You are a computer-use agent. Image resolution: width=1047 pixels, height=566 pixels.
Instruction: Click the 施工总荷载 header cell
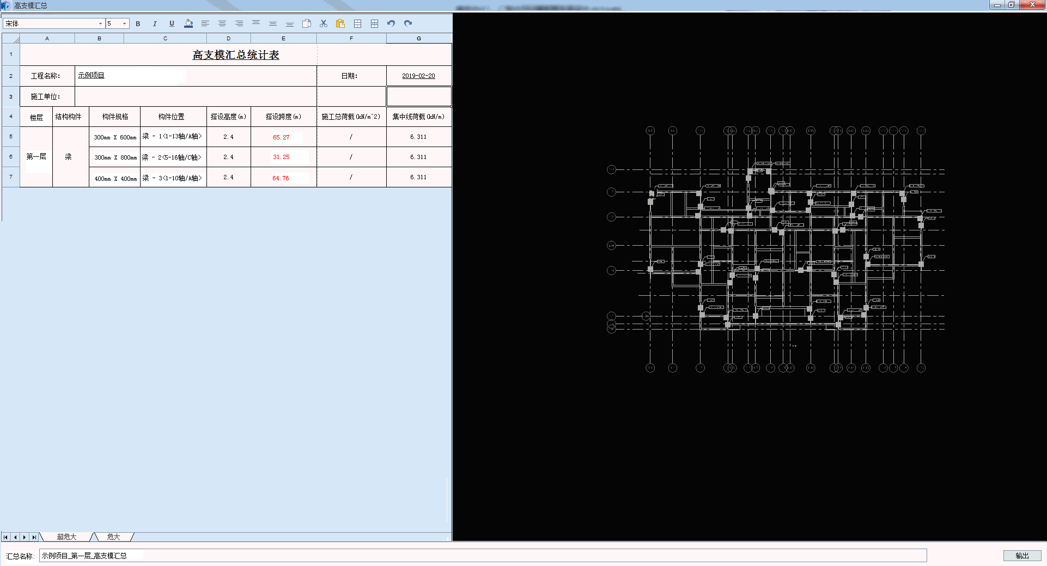tap(351, 117)
